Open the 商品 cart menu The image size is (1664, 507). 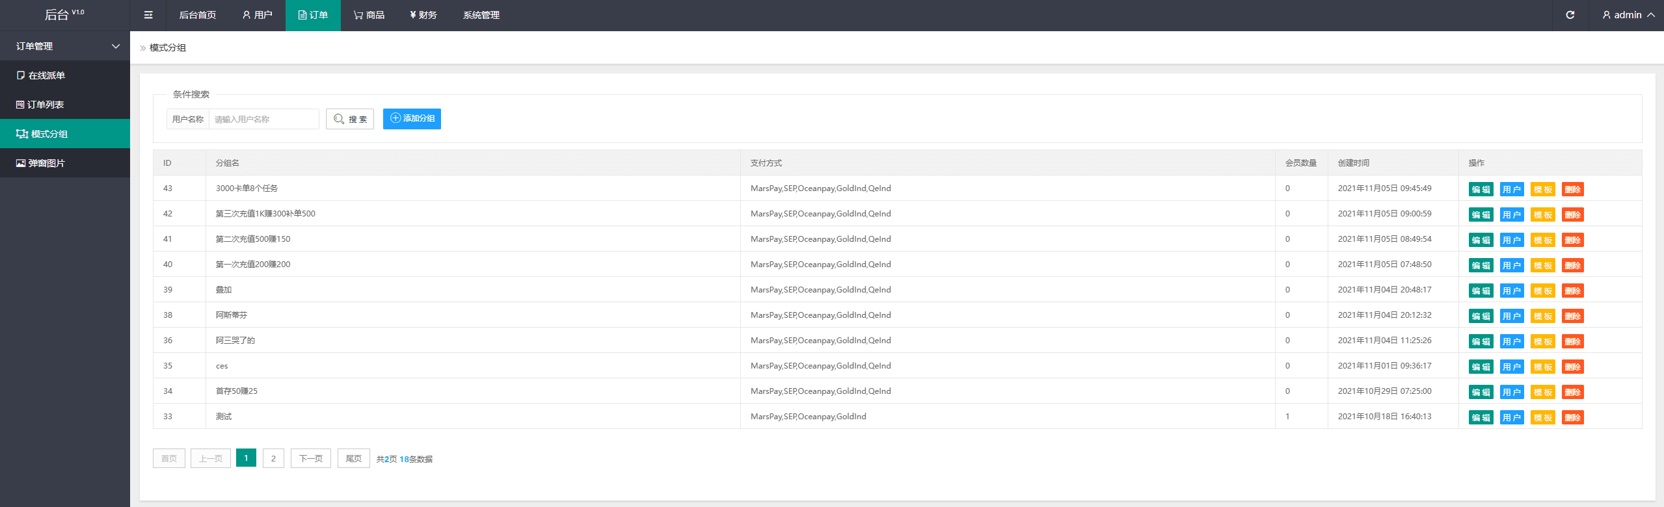point(369,15)
